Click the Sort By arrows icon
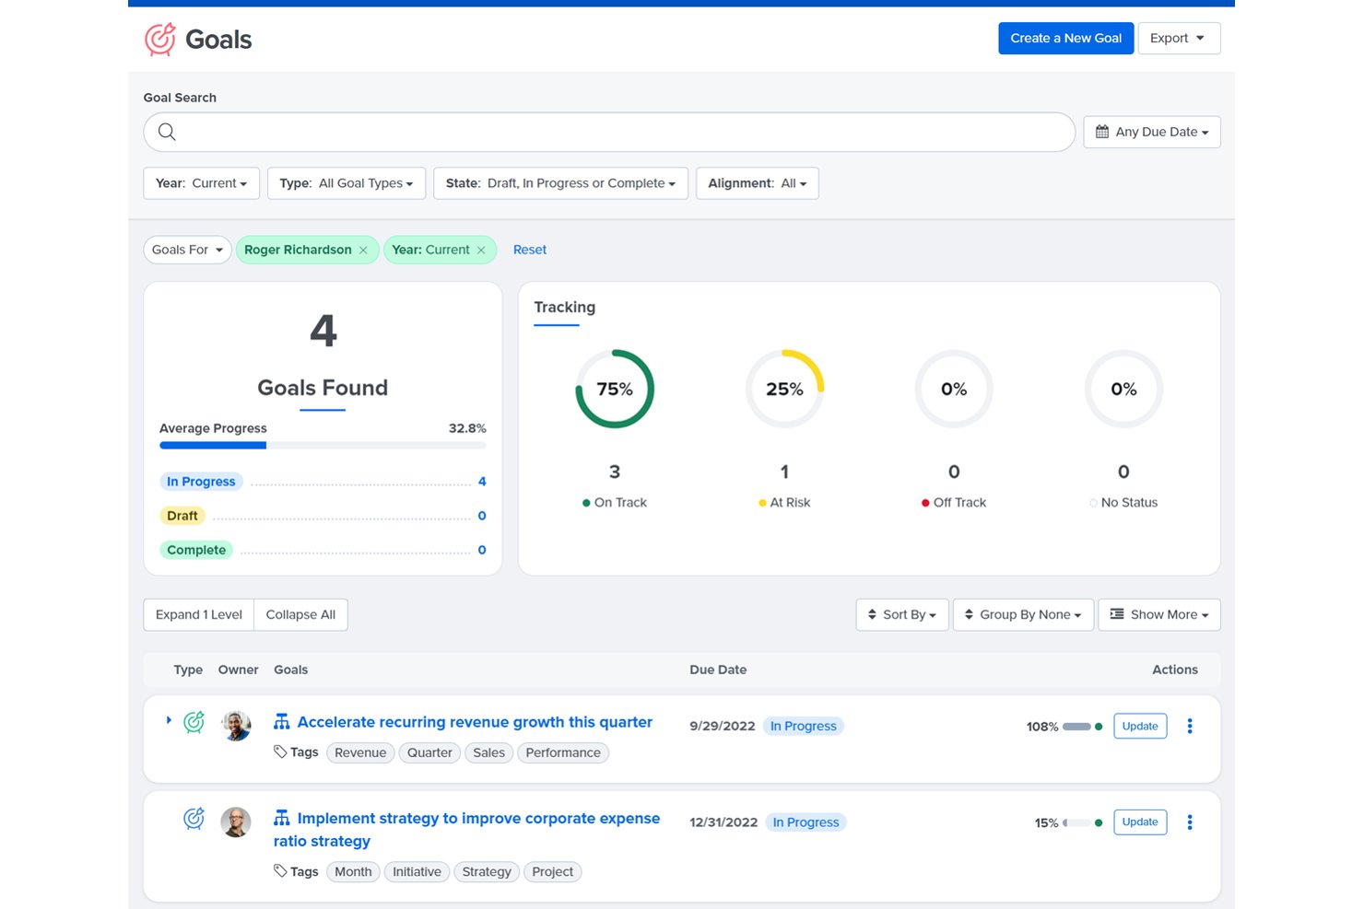Screen dimensions: 1364x909 [x=872, y=614]
